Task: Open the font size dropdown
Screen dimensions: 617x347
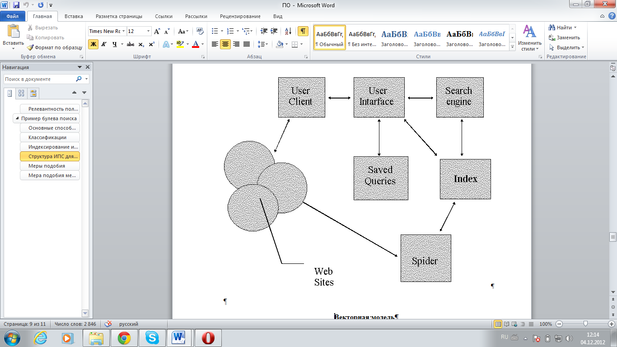Action: pyautogui.click(x=148, y=31)
